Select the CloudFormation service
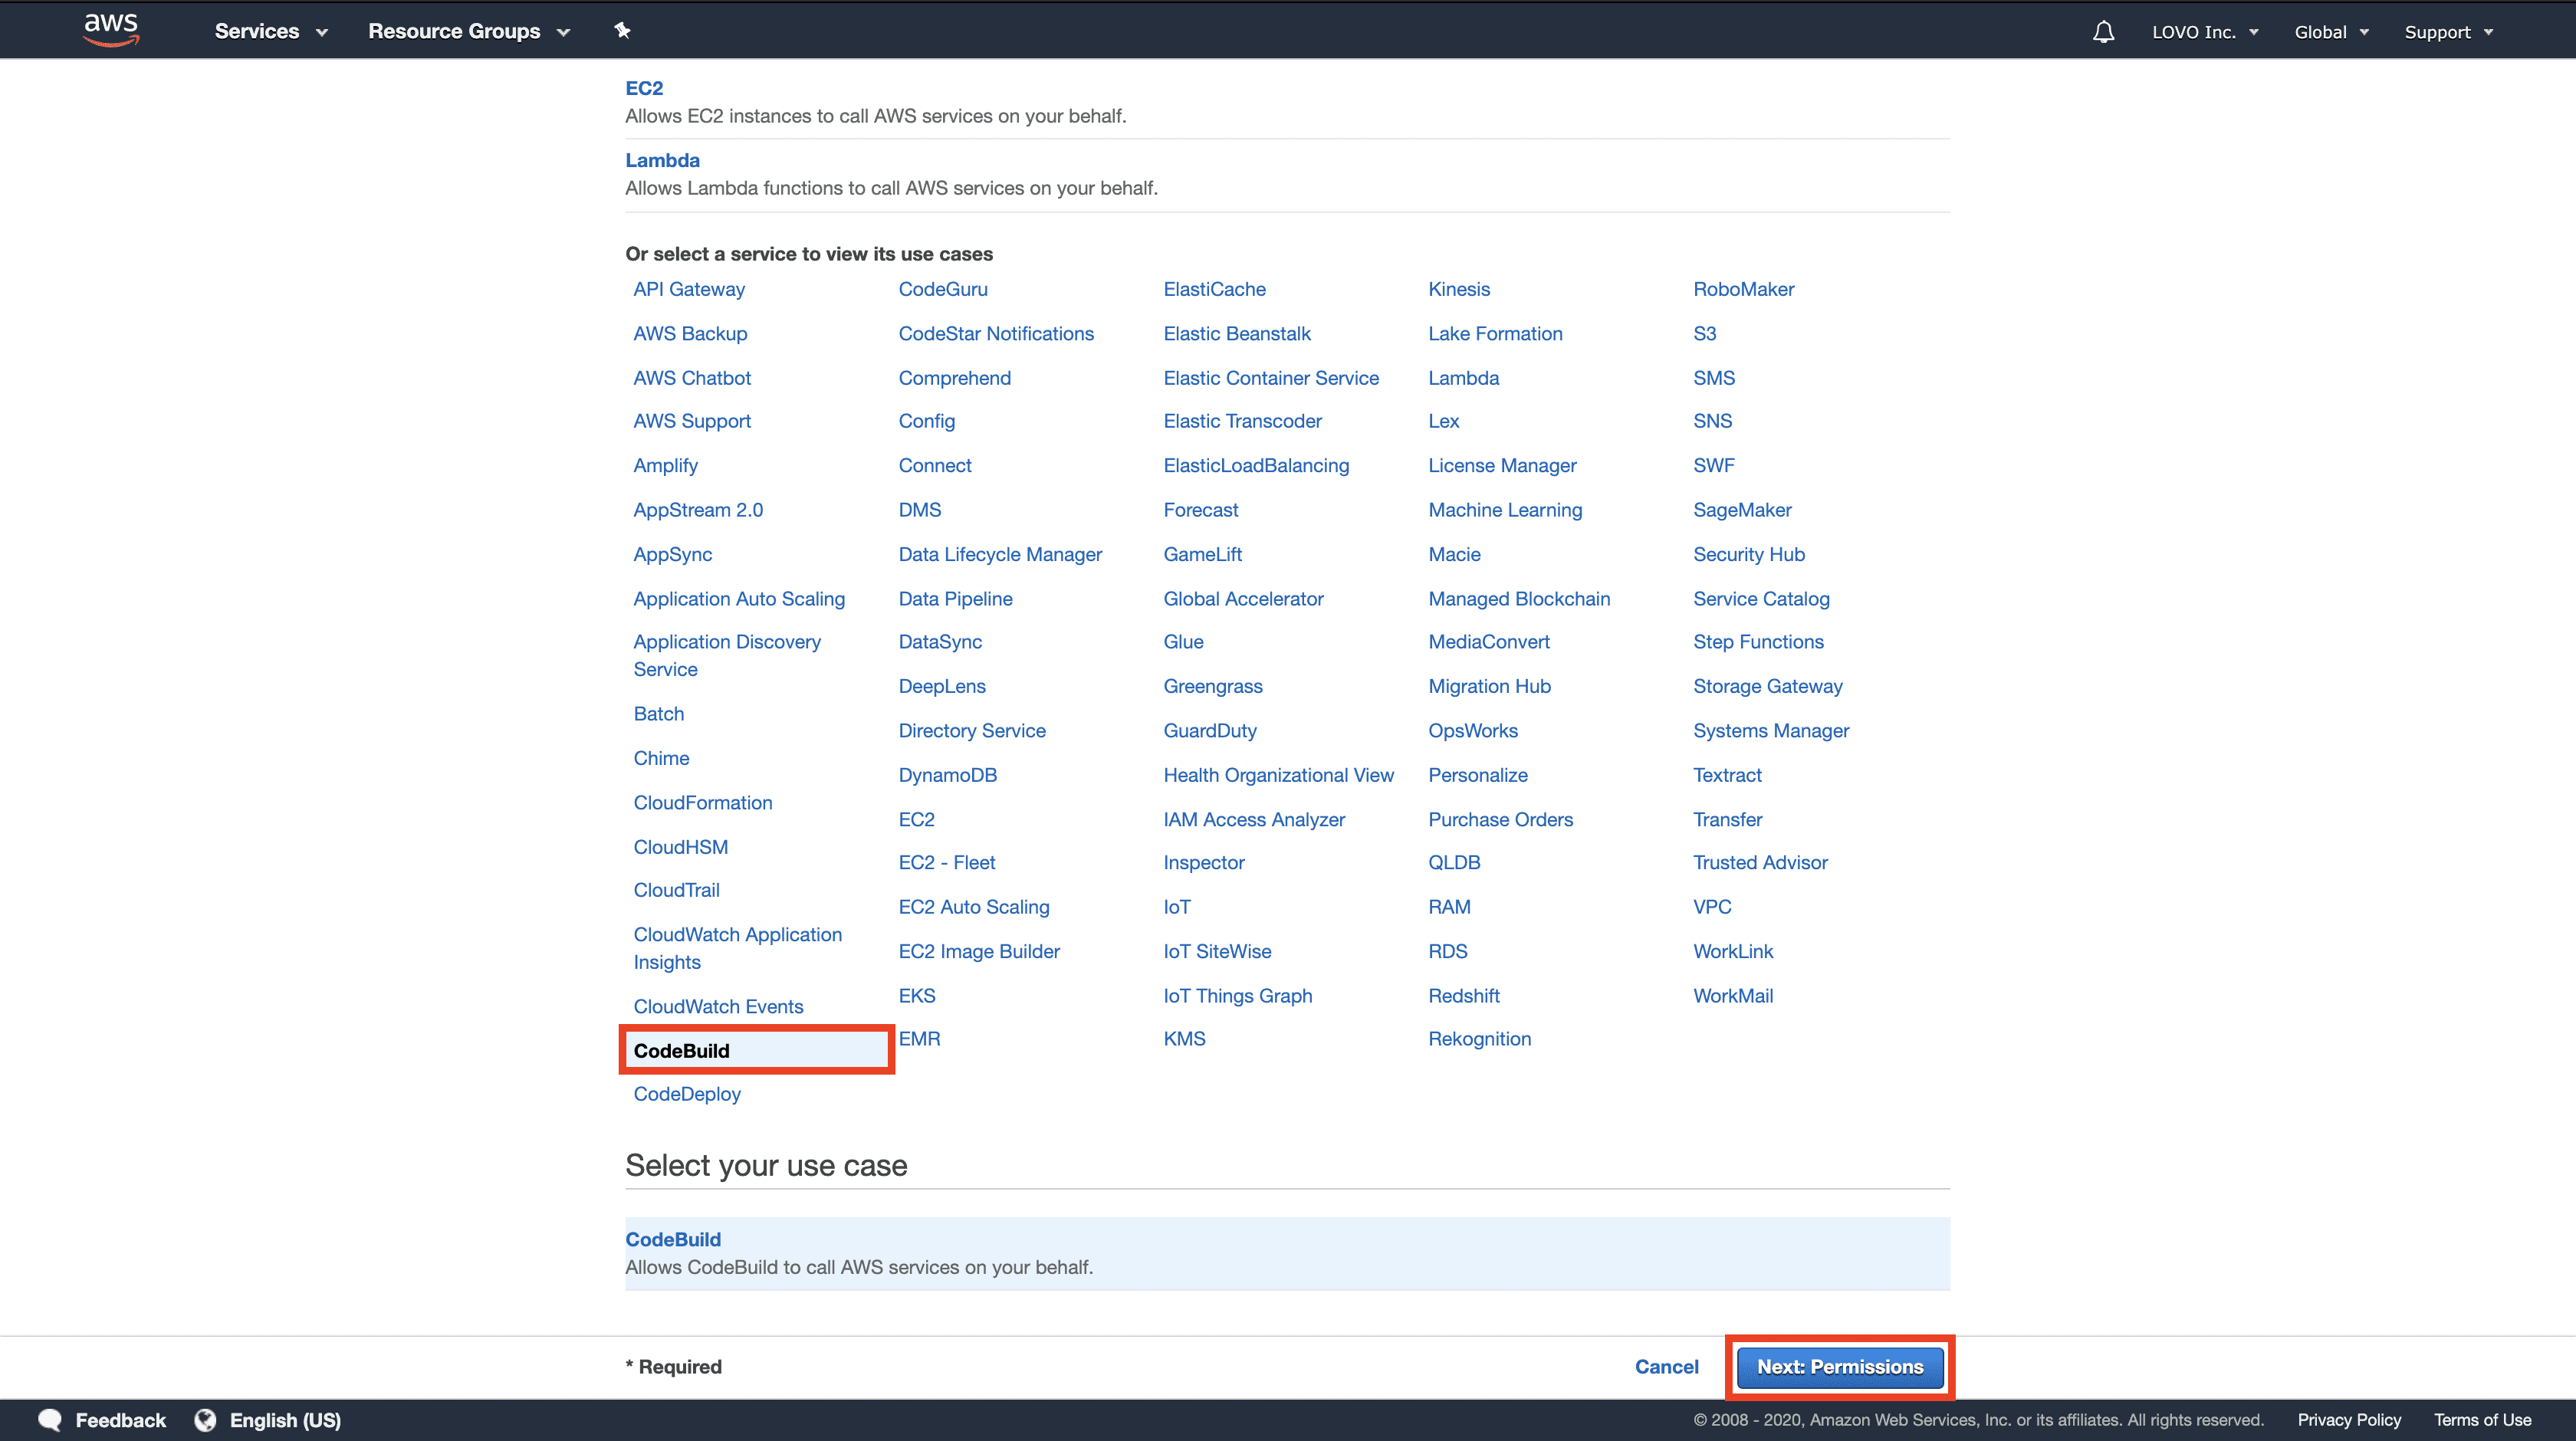Image resolution: width=2576 pixels, height=1441 pixels. click(702, 802)
